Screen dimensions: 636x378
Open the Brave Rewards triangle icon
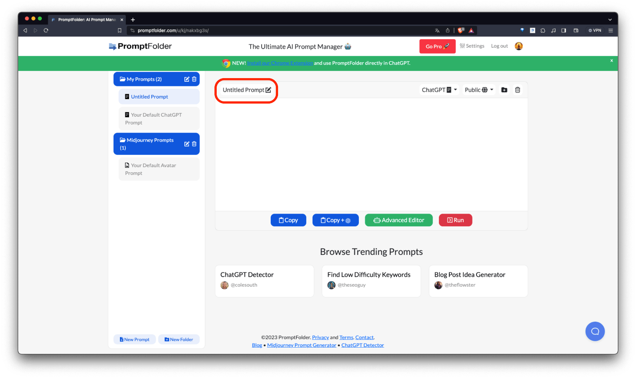point(471,30)
